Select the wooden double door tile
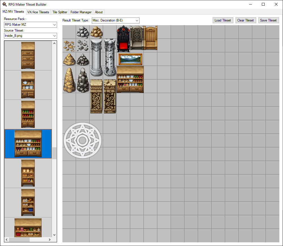 [150, 38]
